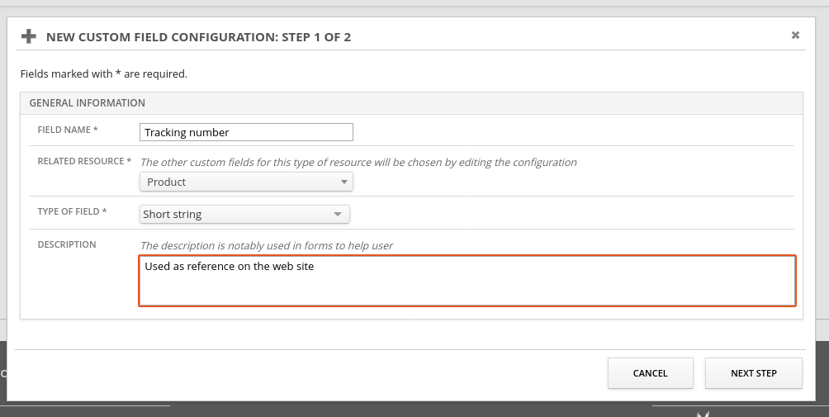Viewport: 829px width, 417px height.
Task: Click the arrow beside Short string
Action: tap(337, 215)
